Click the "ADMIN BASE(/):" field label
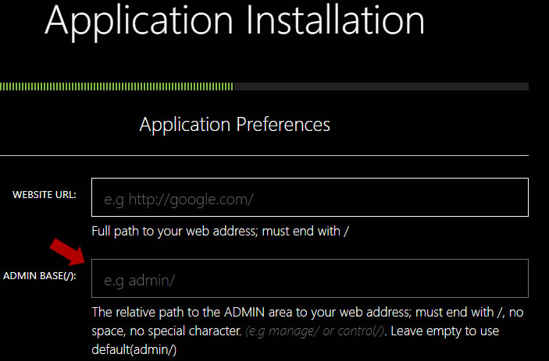Screen dimensions: 549x361 tap(40, 276)
